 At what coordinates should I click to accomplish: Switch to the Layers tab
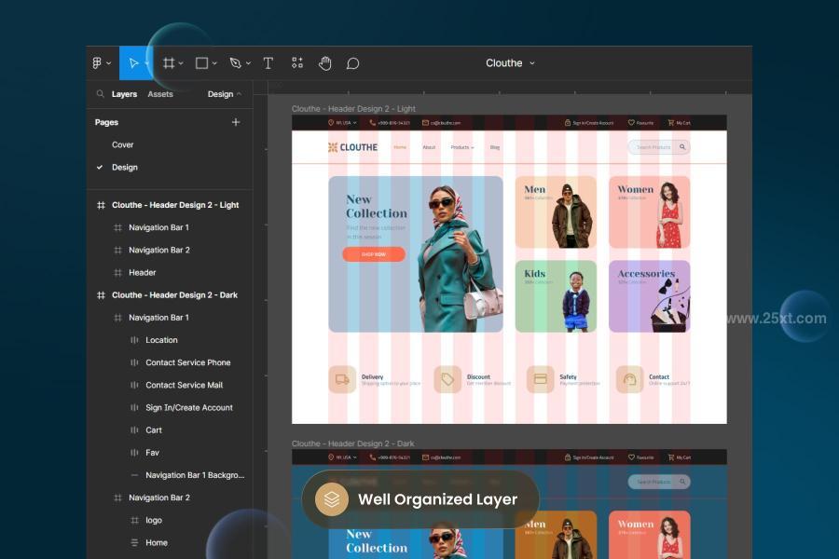tap(124, 94)
